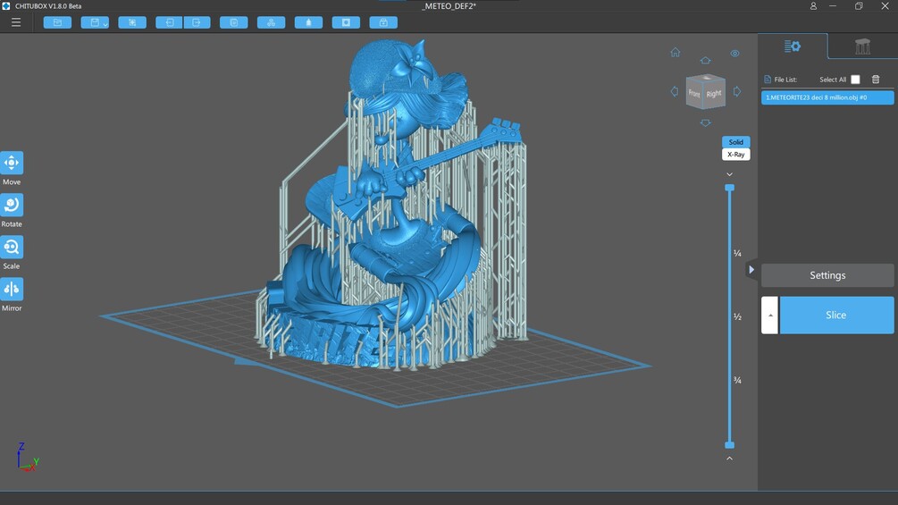This screenshot has width=898, height=505.
Task: Click the hollow bottle-shaped toolbar icon
Action: tap(308, 22)
